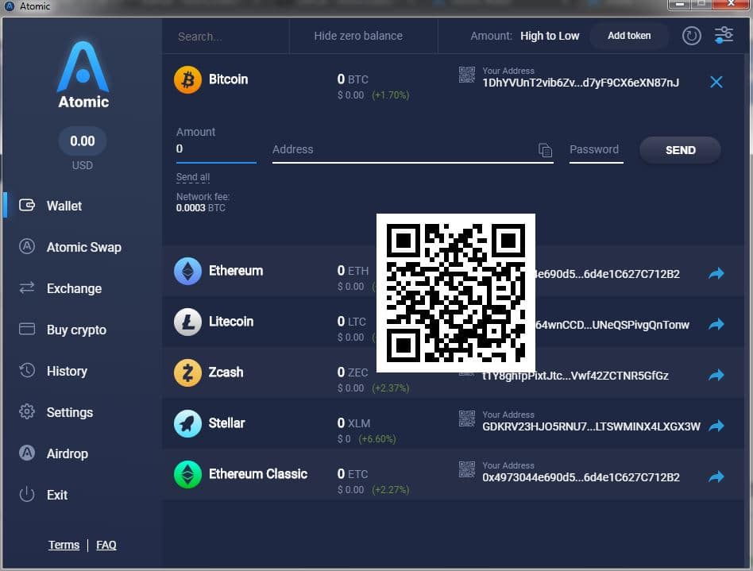Click the Litecoin name label

231,322
